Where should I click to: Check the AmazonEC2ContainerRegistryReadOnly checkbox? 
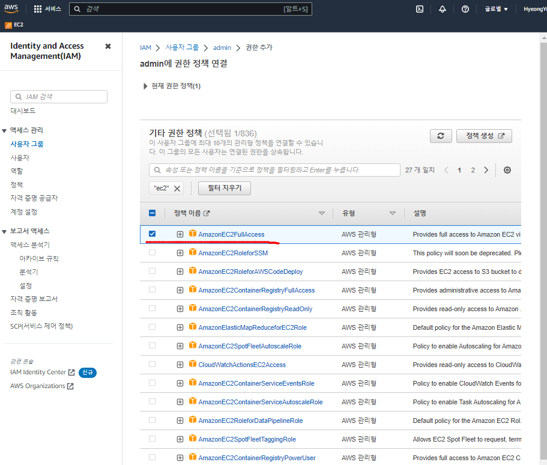tap(152, 308)
